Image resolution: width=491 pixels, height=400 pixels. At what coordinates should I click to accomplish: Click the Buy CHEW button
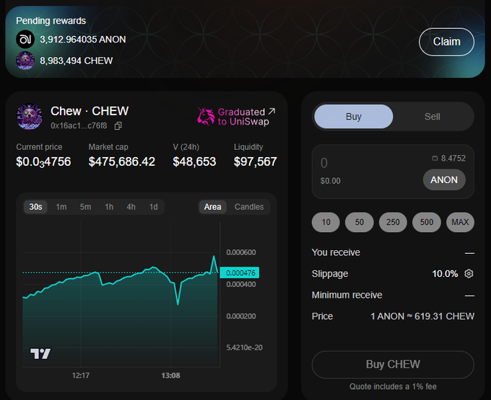(x=393, y=365)
